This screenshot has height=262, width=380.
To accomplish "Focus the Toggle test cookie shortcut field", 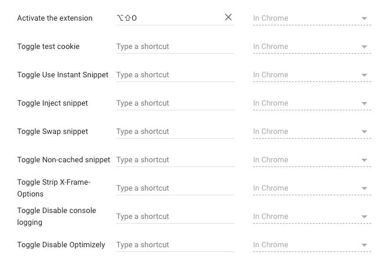I will pos(175,47).
